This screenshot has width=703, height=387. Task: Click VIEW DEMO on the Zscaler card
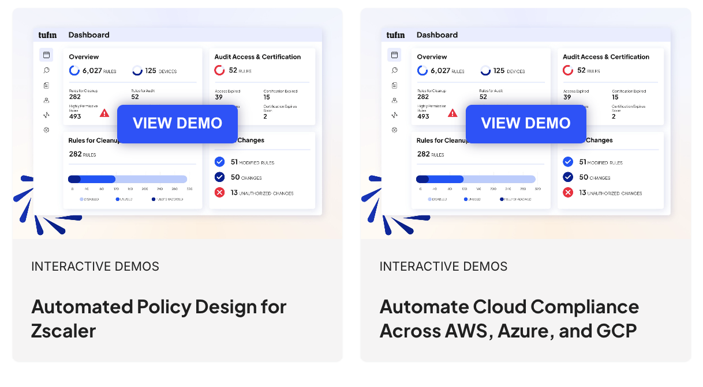[x=177, y=123]
